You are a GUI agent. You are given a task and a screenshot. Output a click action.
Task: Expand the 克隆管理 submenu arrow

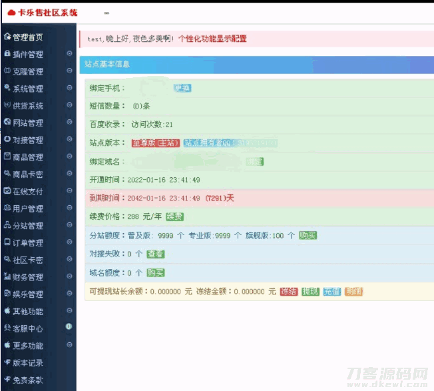(69, 71)
